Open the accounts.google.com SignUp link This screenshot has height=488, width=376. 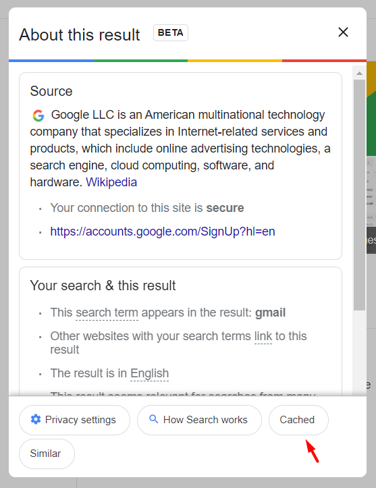(163, 232)
